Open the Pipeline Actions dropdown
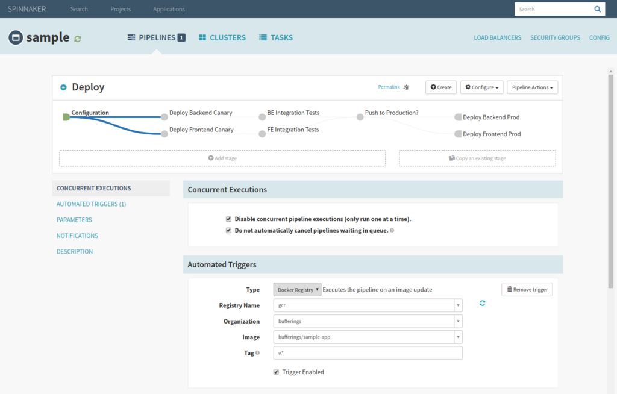The height and width of the screenshot is (394, 617). coord(532,87)
